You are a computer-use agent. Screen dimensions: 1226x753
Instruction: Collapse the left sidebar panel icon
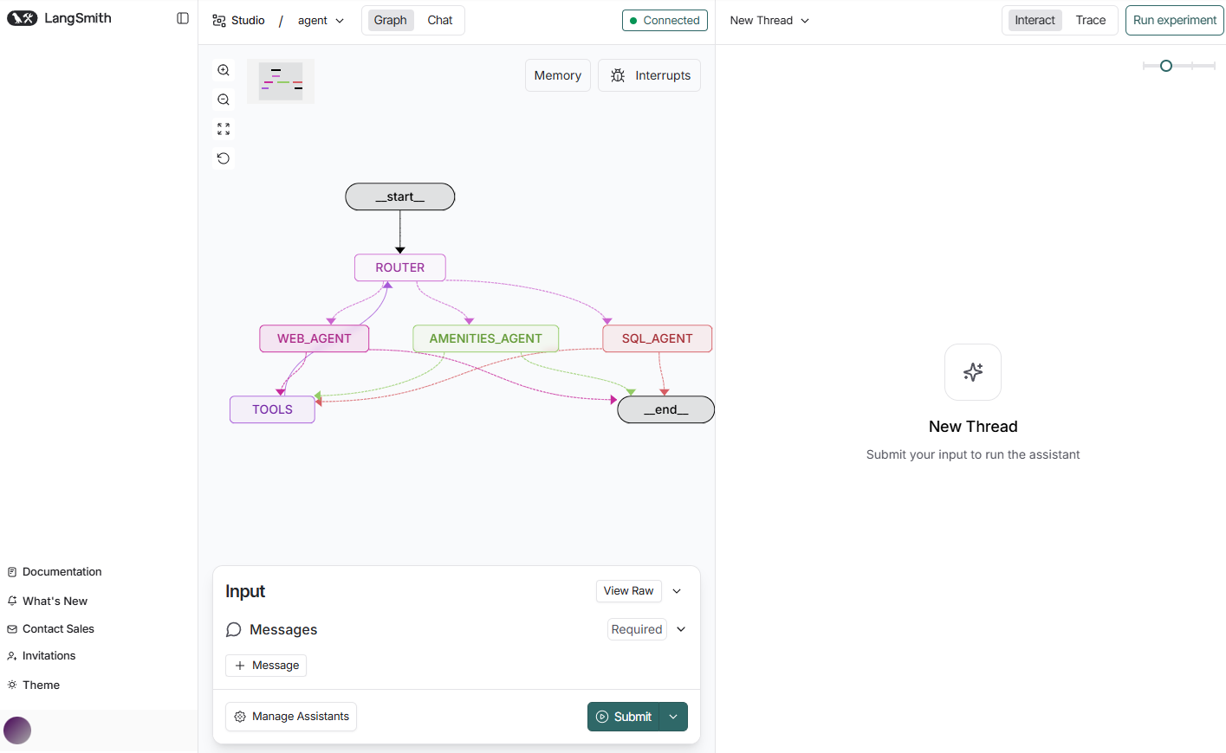[x=183, y=18]
